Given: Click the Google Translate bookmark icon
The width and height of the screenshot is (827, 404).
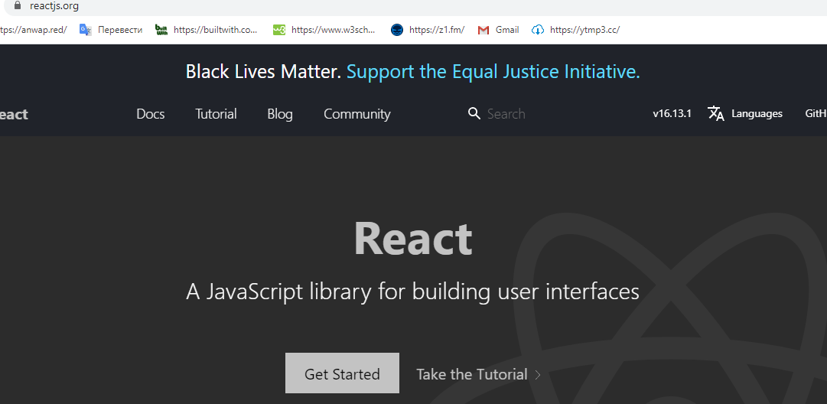Looking at the screenshot, I should pyautogui.click(x=86, y=30).
